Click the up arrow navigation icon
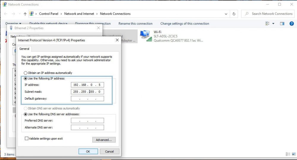This screenshot has height=160, width=297. [25, 14]
